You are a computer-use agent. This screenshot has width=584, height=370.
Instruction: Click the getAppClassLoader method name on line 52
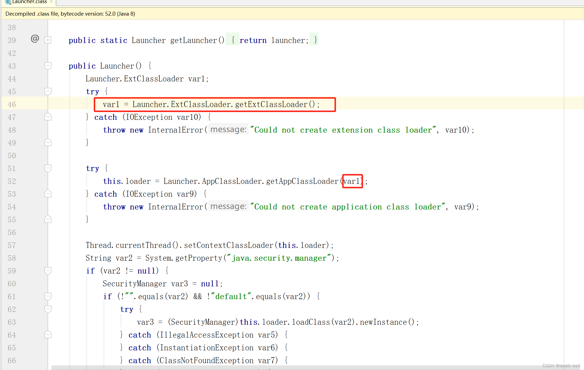tap(302, 181)
